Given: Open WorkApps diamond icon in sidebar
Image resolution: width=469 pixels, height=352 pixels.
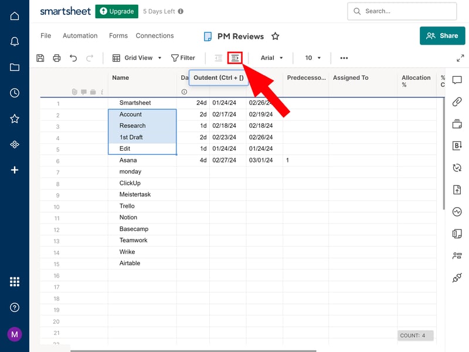Looking at the screenshot, I should tap(14, 144).
